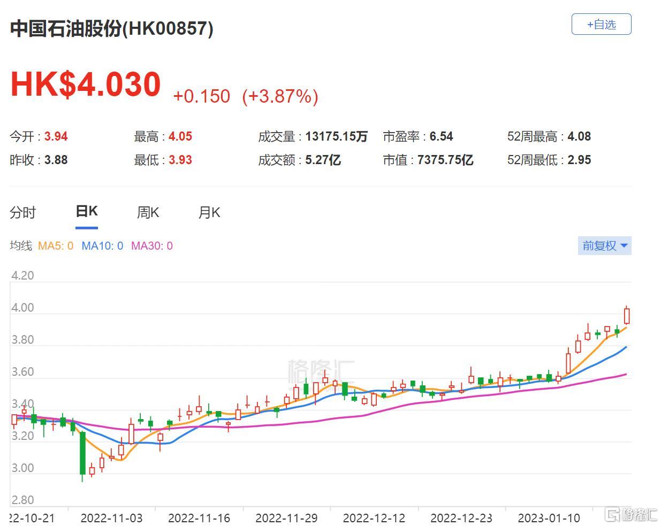Viewport: 661px width, 526px height.
Task: Click the volume value 13175.15万
Action: click(337, 136)
